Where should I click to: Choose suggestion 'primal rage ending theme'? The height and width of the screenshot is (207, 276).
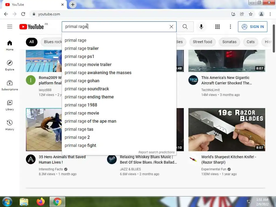(119, 97)
